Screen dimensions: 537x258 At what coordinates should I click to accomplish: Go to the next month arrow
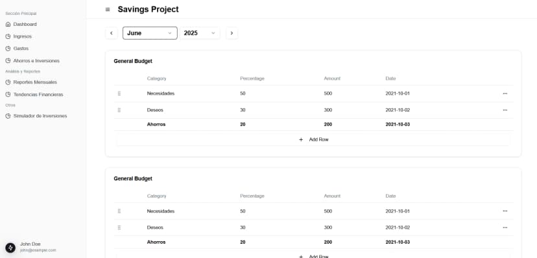(x=232, y=33)
